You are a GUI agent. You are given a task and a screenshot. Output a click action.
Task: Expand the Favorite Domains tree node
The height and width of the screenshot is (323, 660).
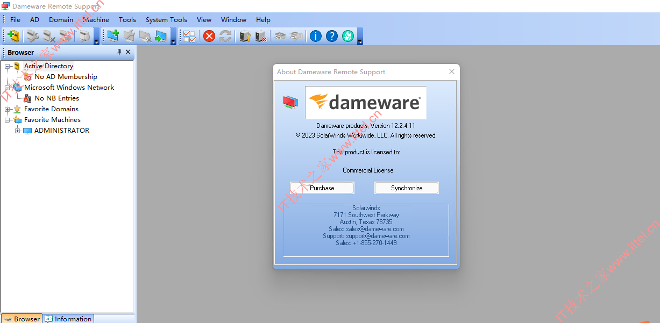coord(8,109)
